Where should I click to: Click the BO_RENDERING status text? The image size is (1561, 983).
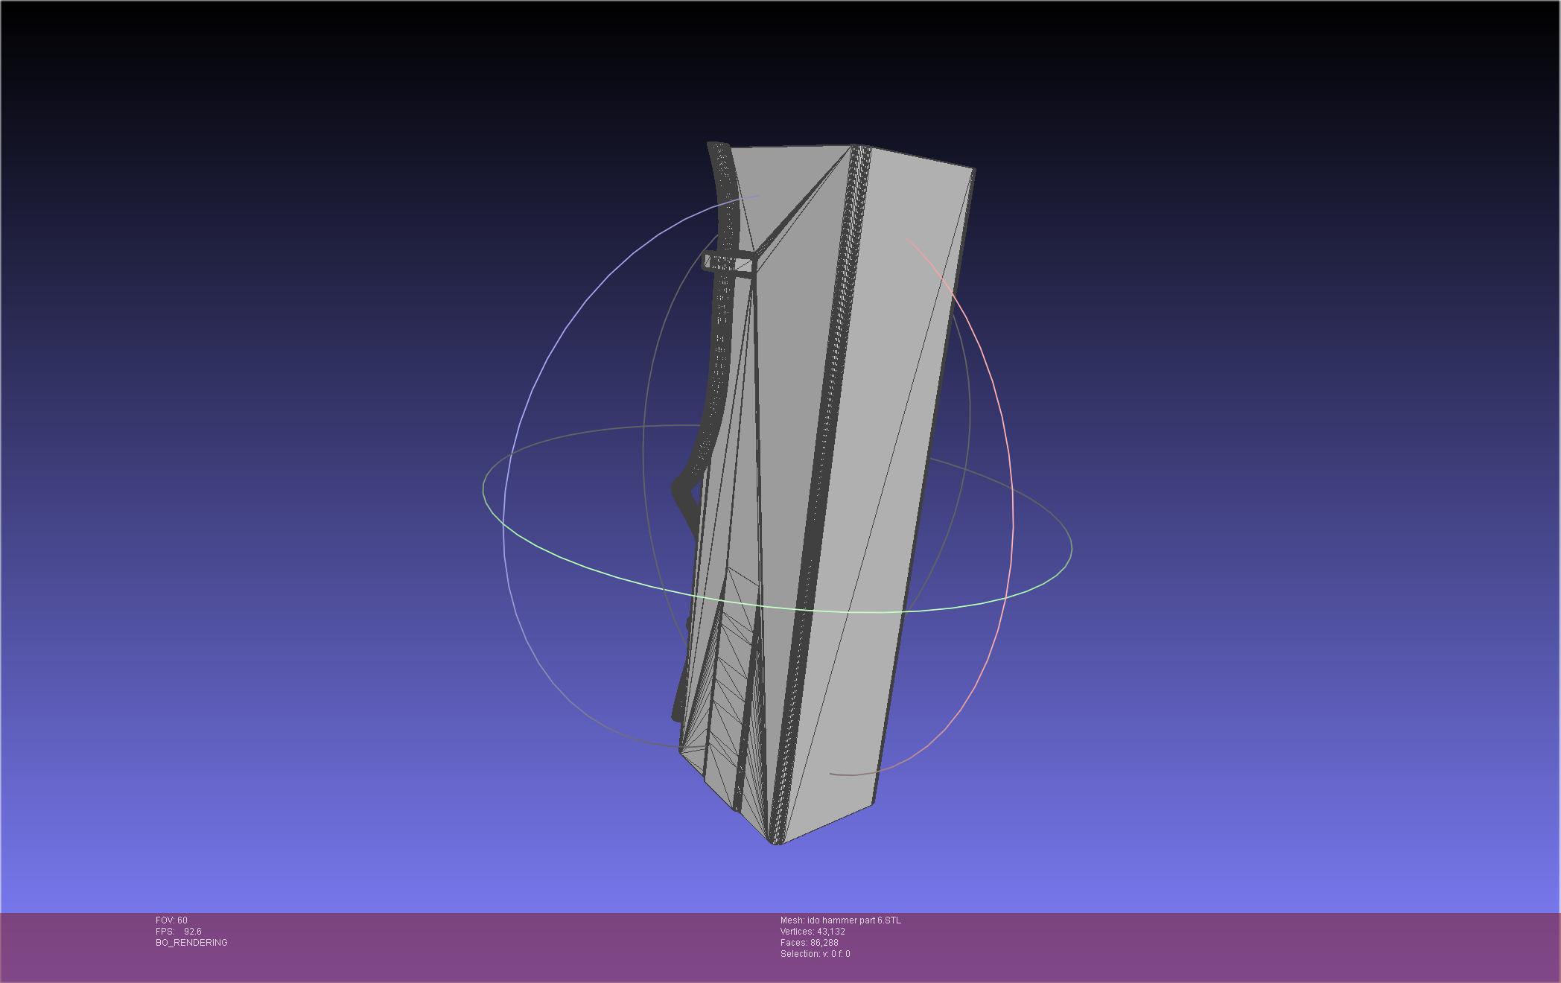191,943
